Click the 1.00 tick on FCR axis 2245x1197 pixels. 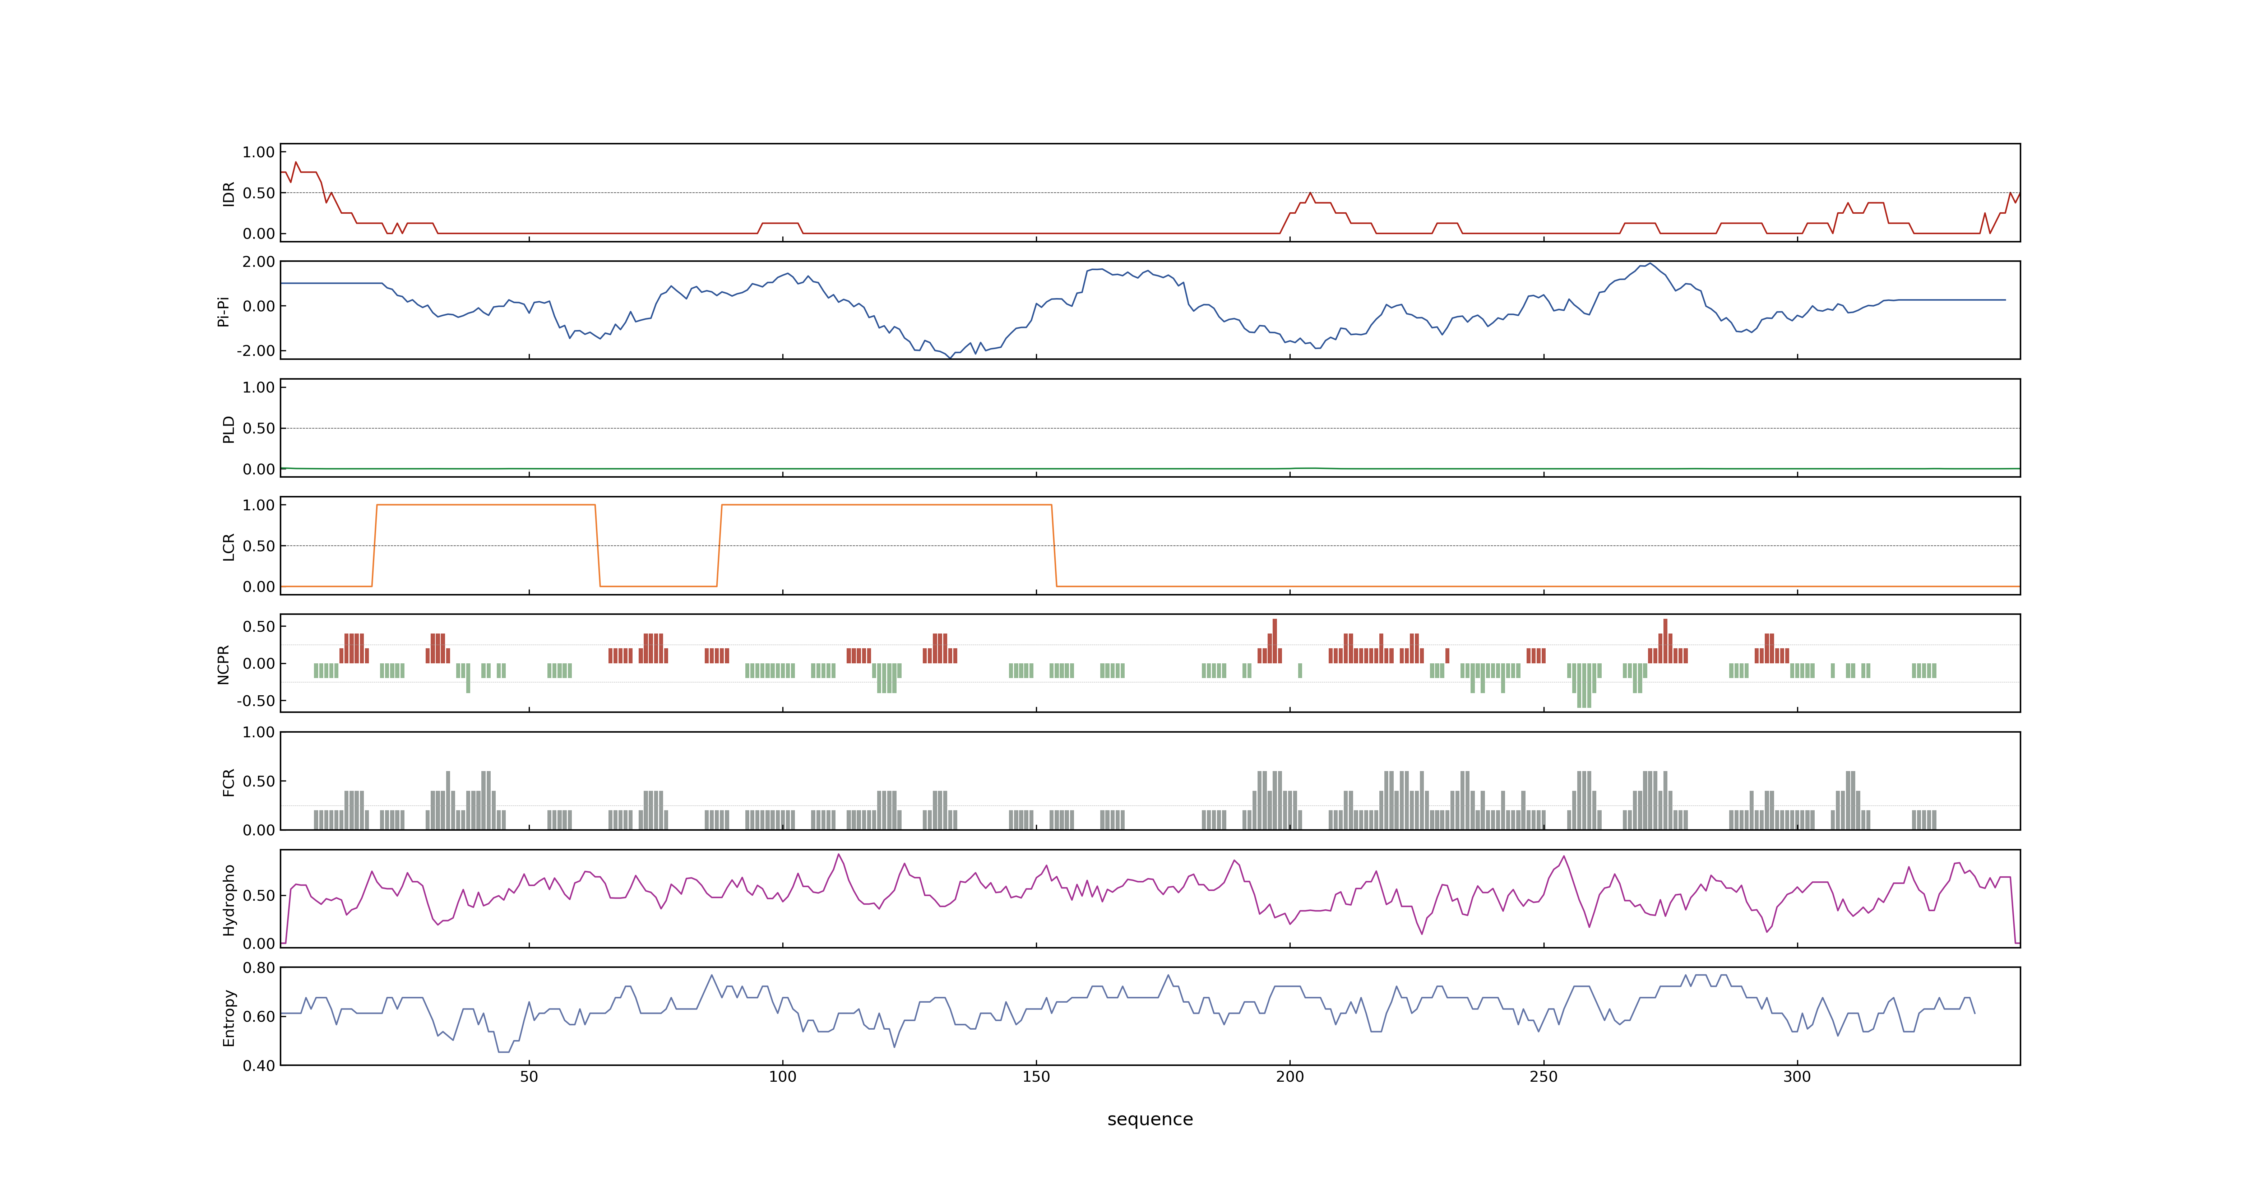pos(259,732)
